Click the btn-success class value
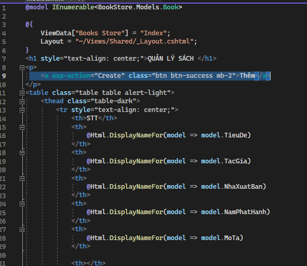 [x=191, y=76]
